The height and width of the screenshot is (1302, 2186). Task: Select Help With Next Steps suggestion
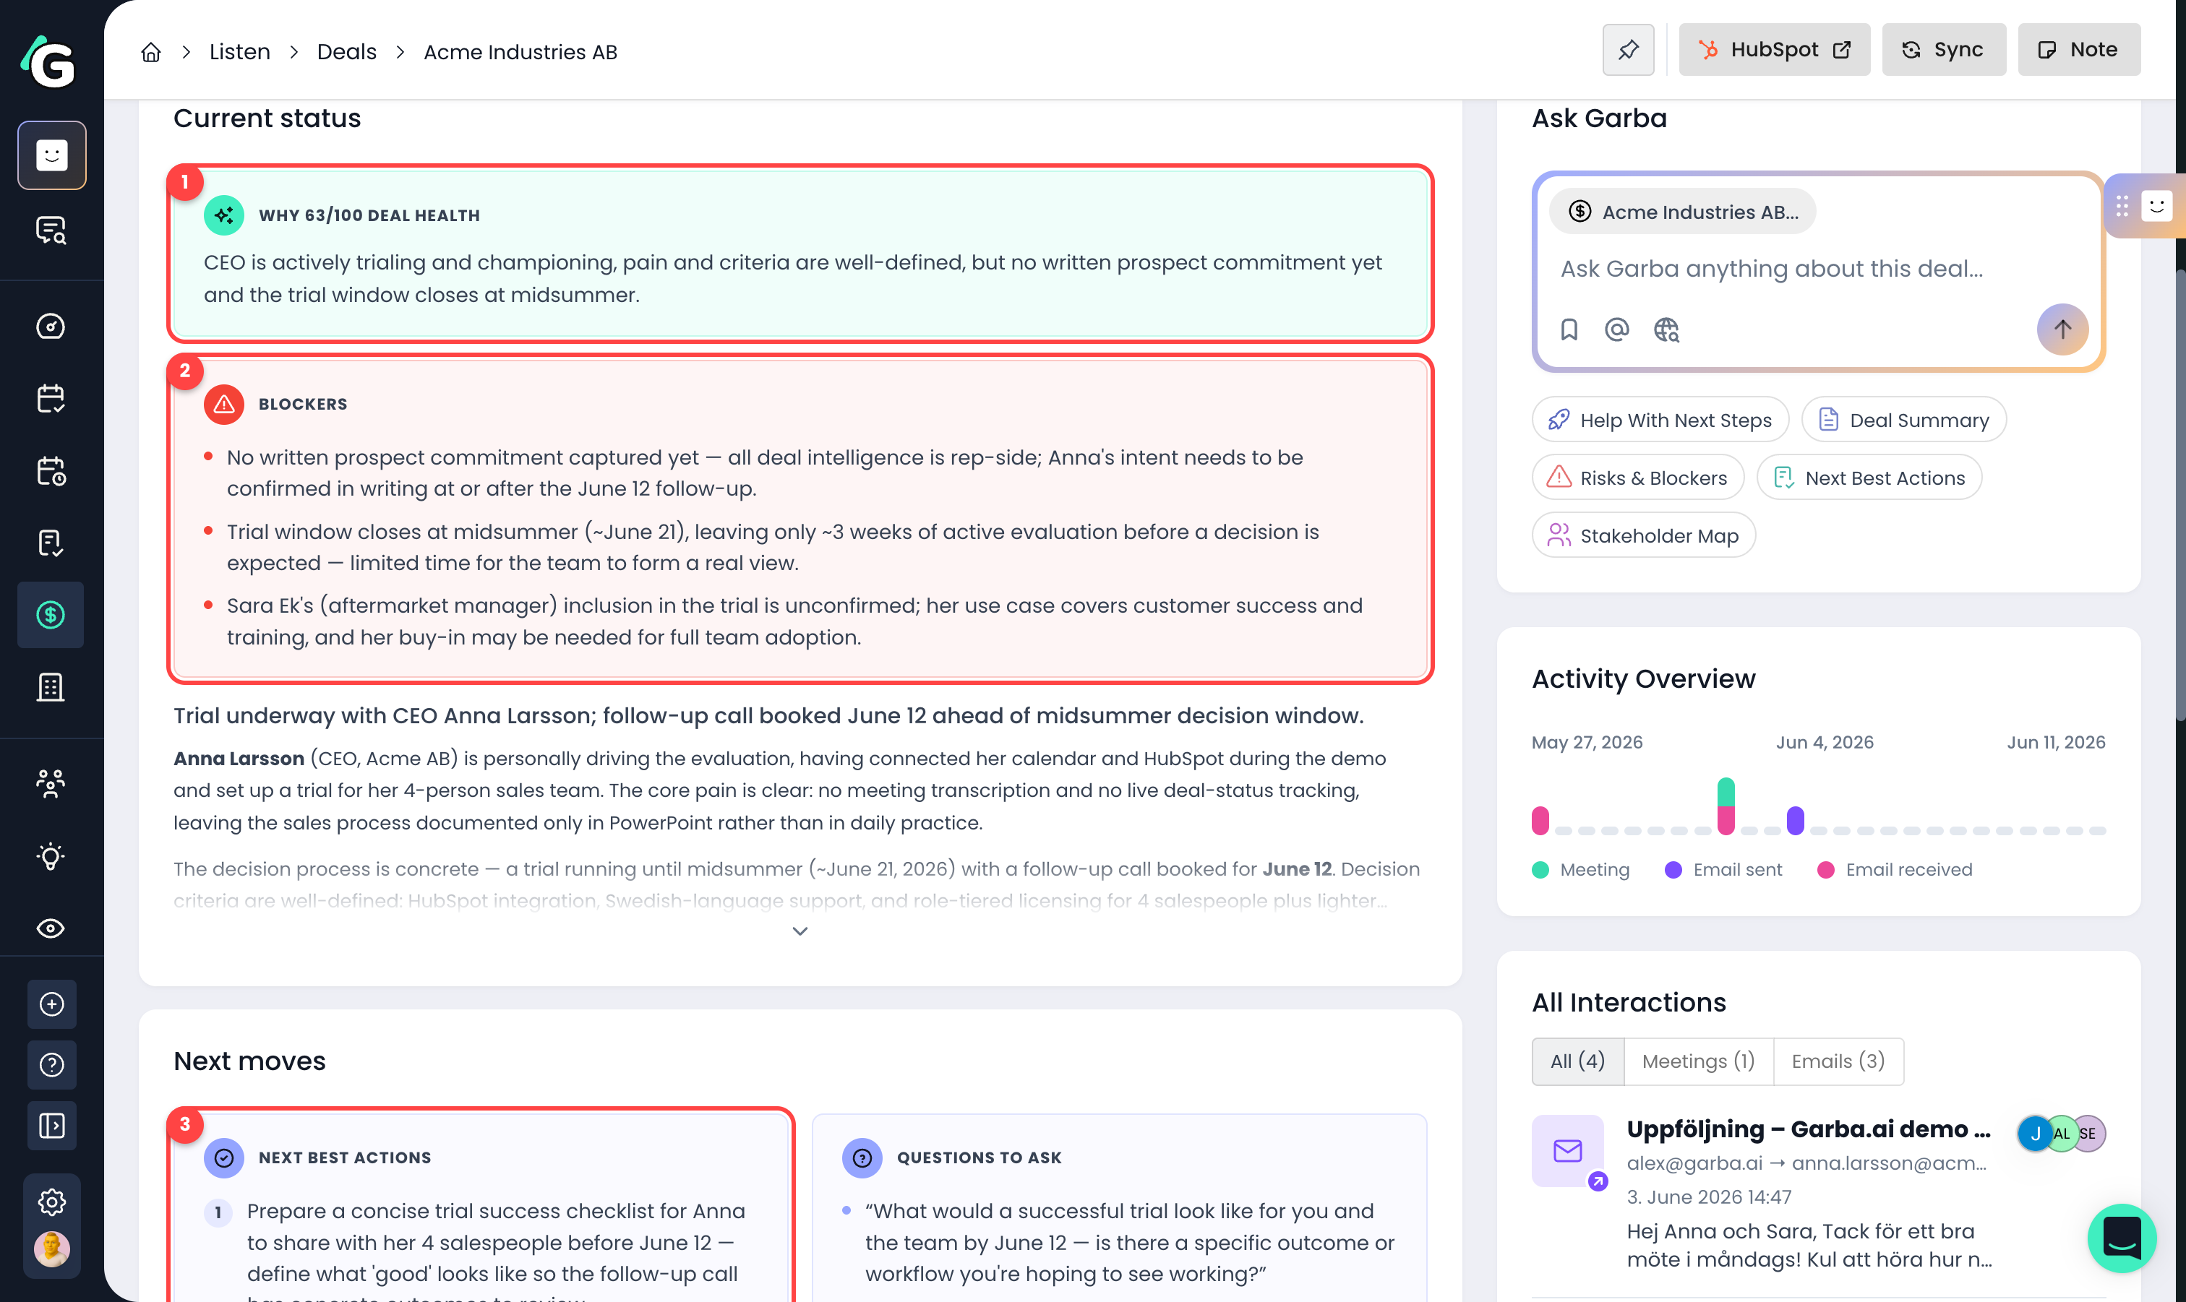pos(1660,421)
